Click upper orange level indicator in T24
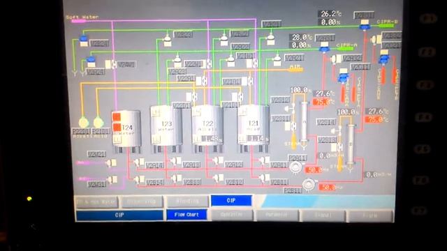This screenshot has height=251, width=447. [117, 116]
